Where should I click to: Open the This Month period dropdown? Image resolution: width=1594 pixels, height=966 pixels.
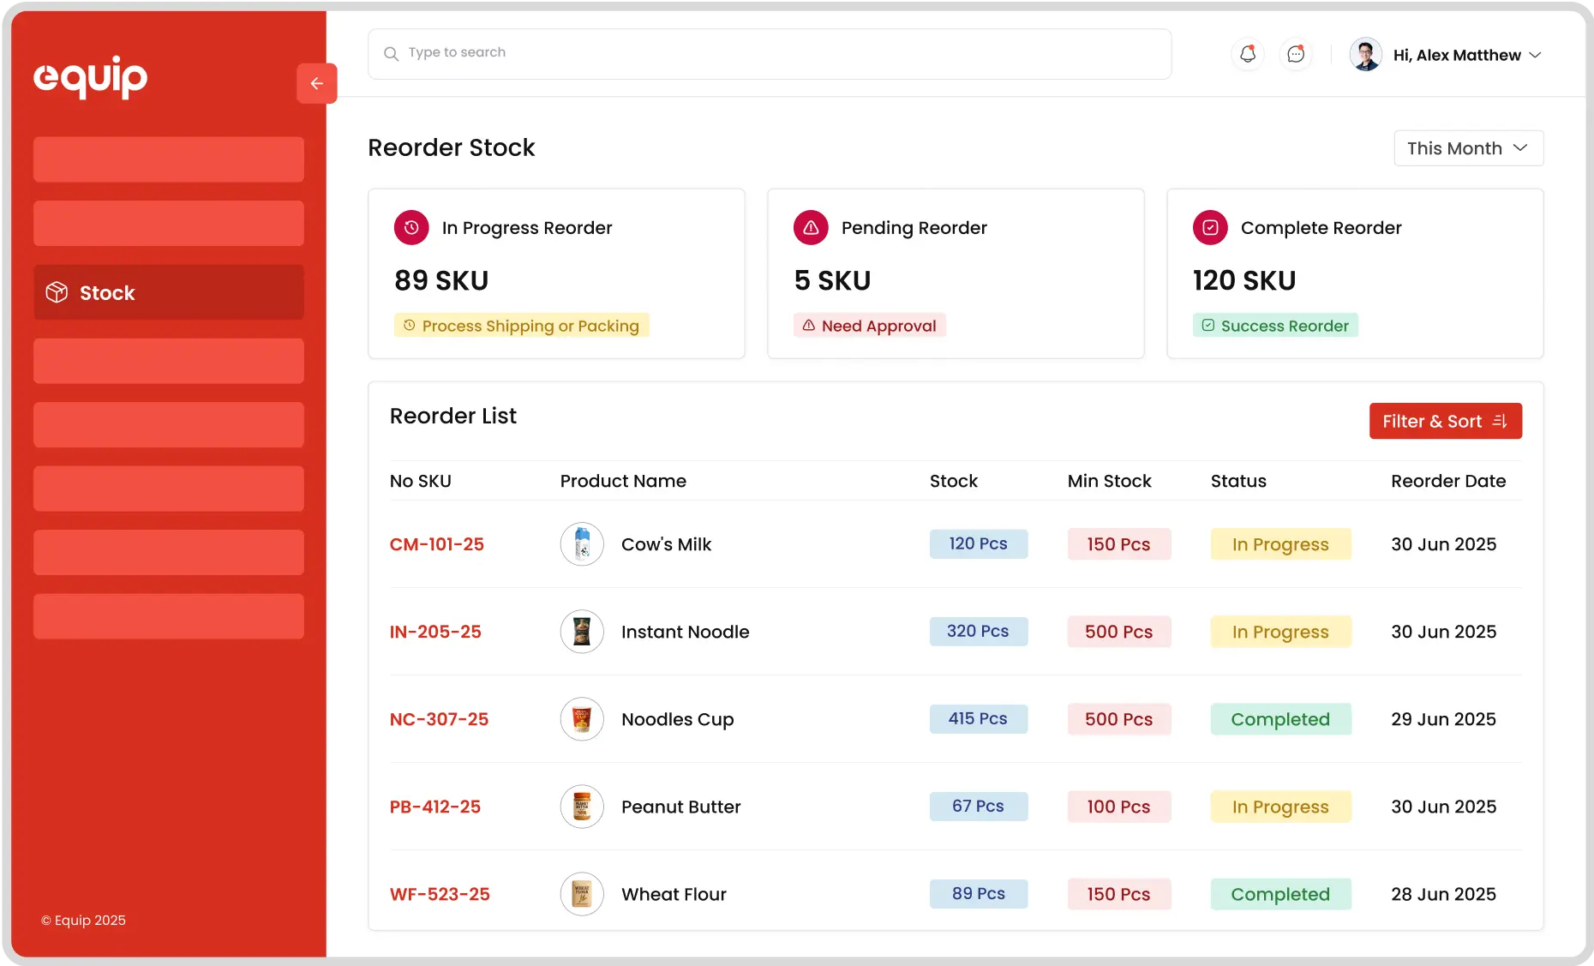click(1468, 148)
